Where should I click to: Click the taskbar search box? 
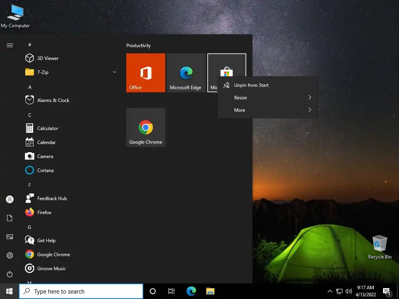click(x=81, y=291)
